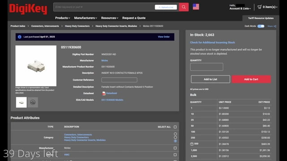Click Check for Additional Incoming Stock
This screenshot has height=161, width=287.
click(212, 42)
